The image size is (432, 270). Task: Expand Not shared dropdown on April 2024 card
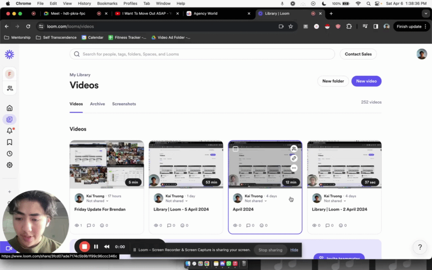click(x=256, y=201)
